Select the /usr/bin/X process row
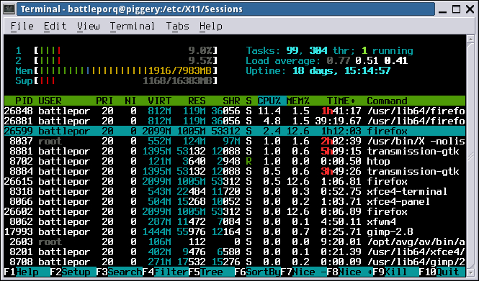Image resolution: width=479 pixels, height=281 pixels. click(235, 141)
